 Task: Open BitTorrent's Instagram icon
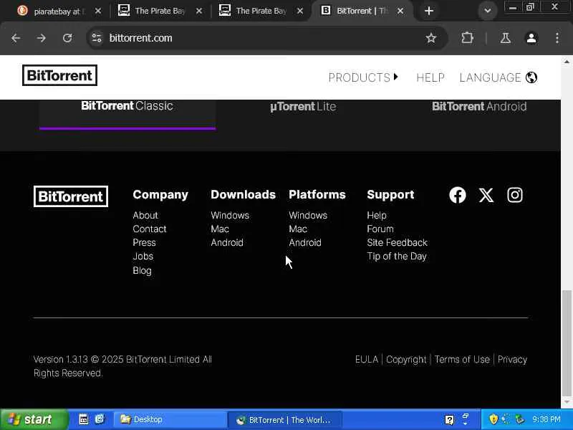[x=514, y=195]
